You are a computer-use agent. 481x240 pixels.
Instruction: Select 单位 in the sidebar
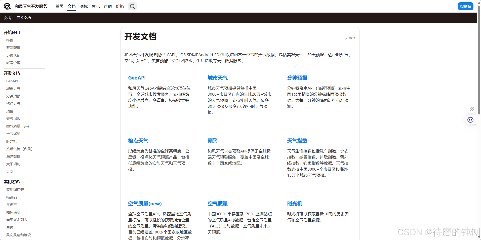point(10,227)
